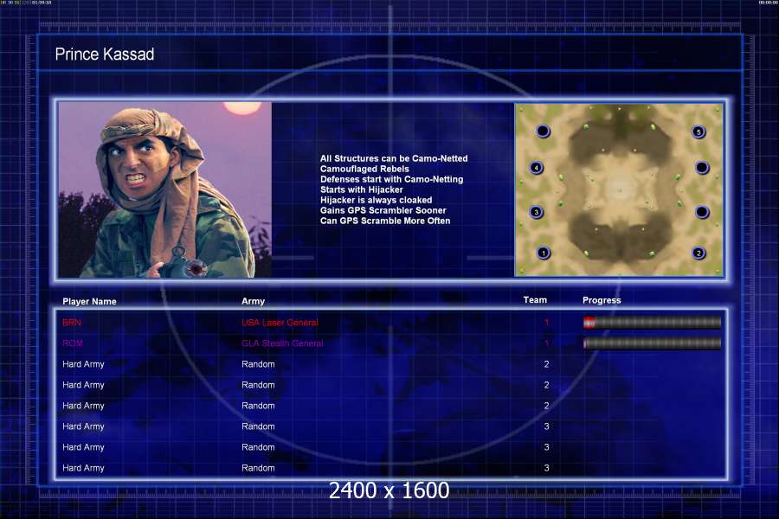Click the center of the map preview

pos(619,189)
